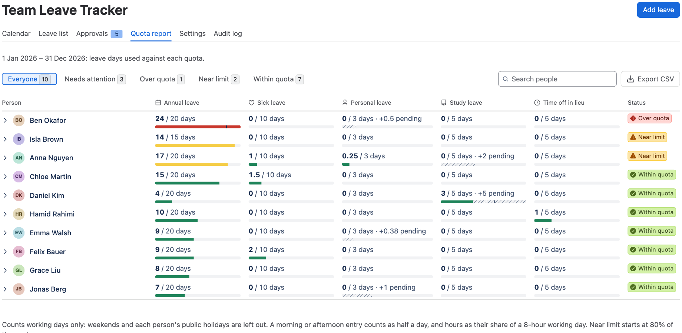Click the calendar icon beside Annual leave header
This screenshot has height=333, width=682.
point(158,102)
